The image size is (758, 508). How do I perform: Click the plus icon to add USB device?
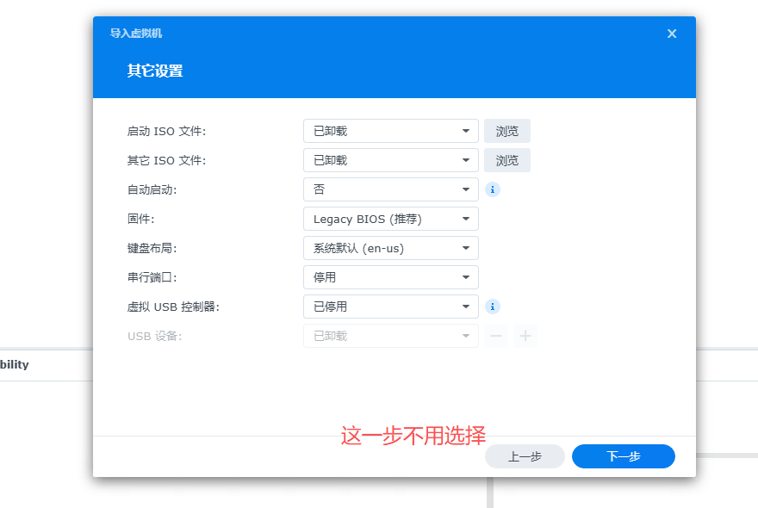coord(525,336)
